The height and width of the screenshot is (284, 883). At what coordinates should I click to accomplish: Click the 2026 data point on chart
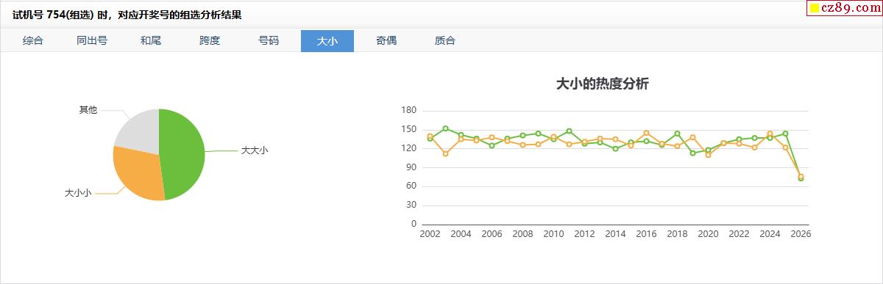801,178
